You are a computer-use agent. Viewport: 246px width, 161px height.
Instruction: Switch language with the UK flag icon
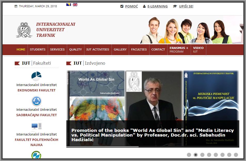tap(75, 5)
